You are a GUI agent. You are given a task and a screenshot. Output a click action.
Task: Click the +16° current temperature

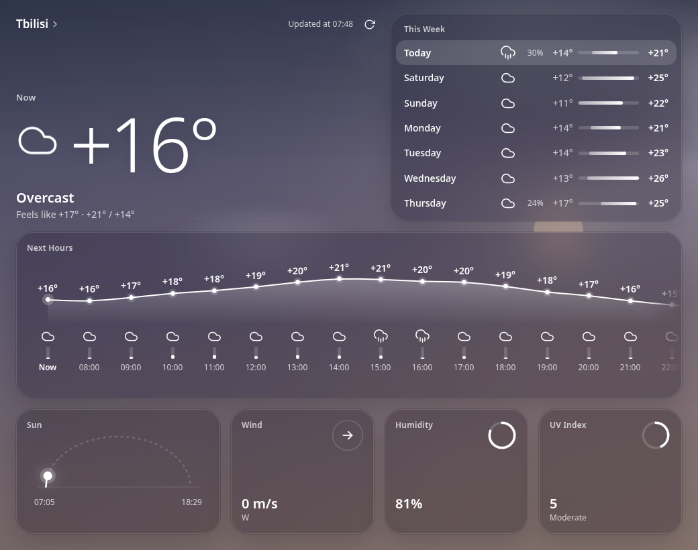coord(145,145)
